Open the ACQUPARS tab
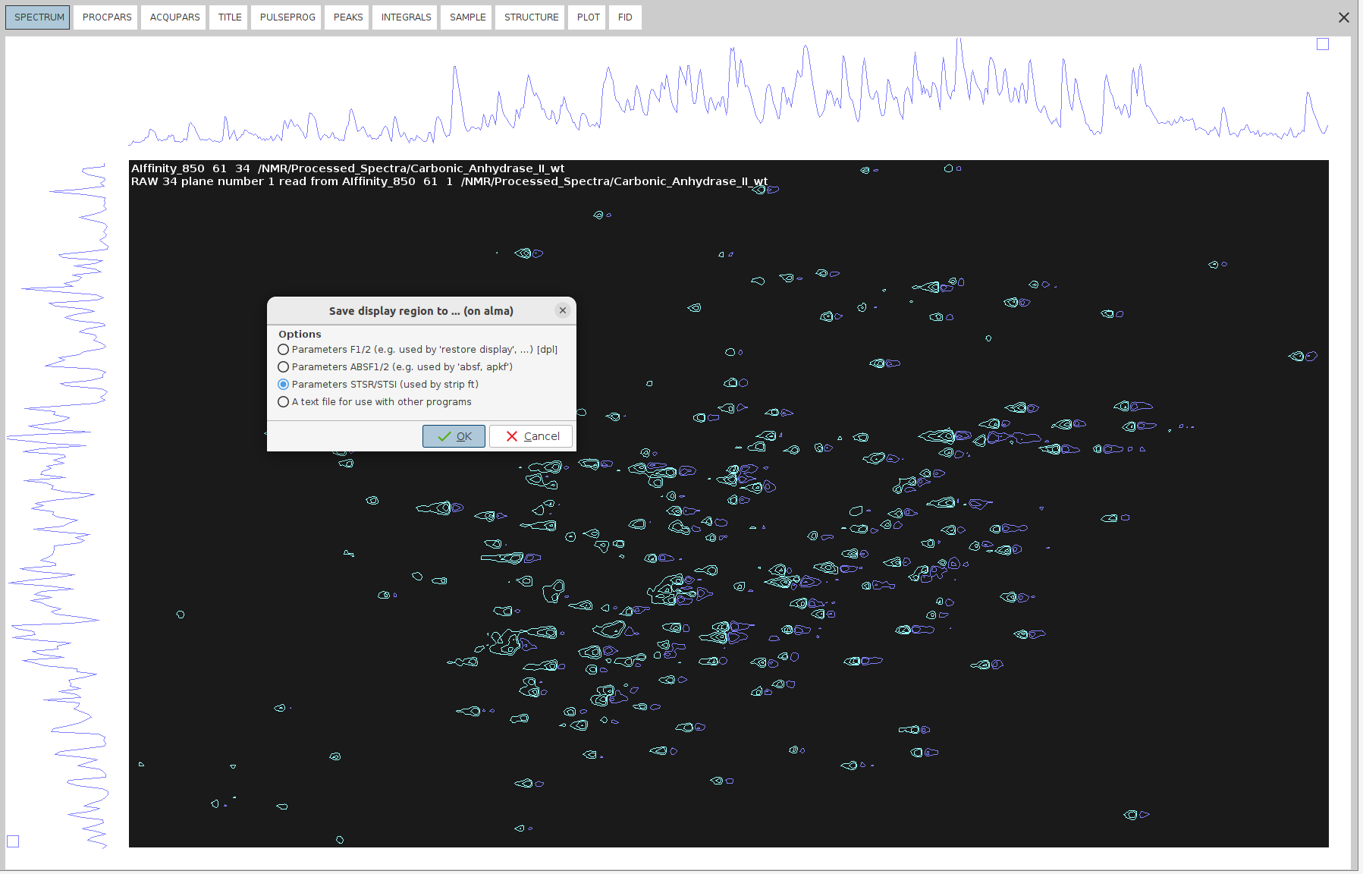 [x=174, y=17]
